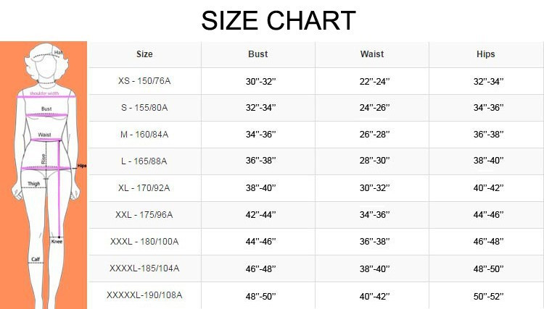The width and height of the screenshot is (544, 309).
Task: Click the 30"-32" bust cell for XS
Action: coord(257,82)
